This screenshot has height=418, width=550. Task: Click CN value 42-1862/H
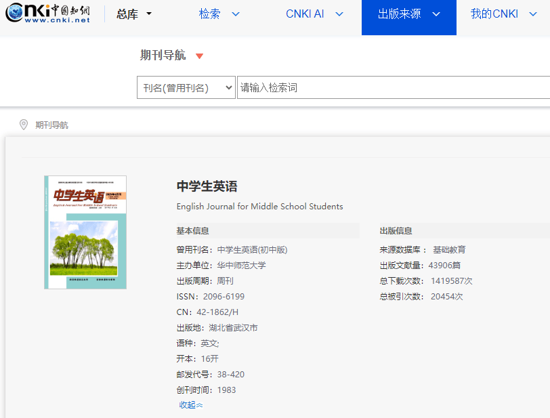[217, 312]
